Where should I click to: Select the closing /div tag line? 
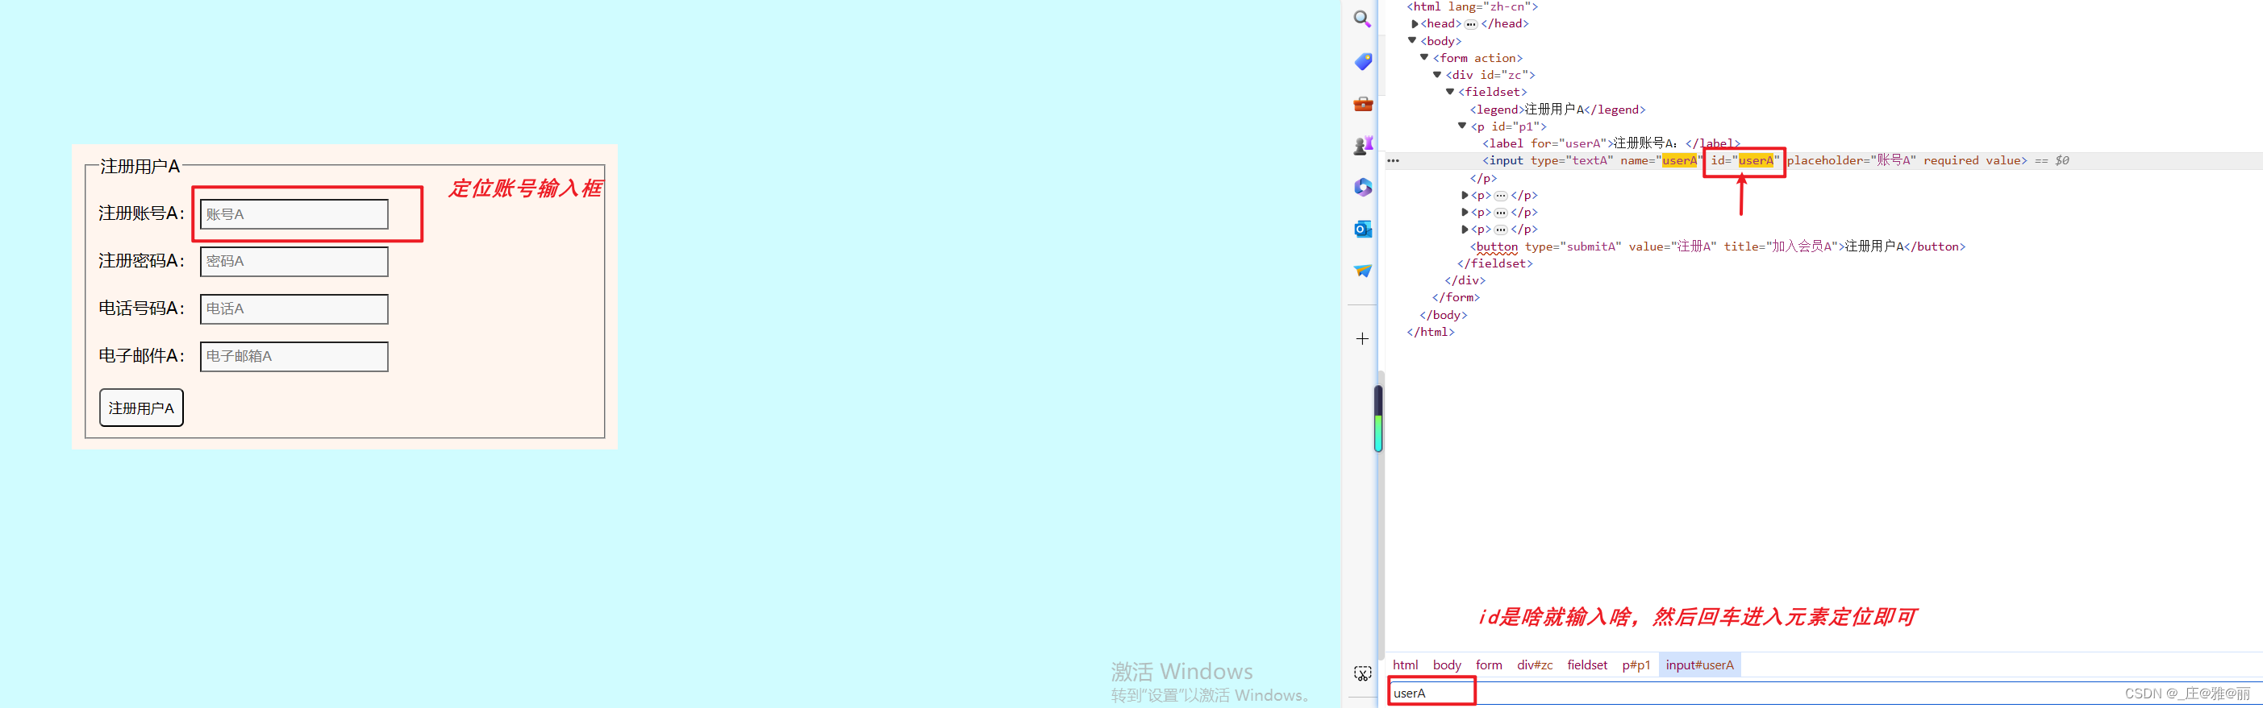(1465, 281)
